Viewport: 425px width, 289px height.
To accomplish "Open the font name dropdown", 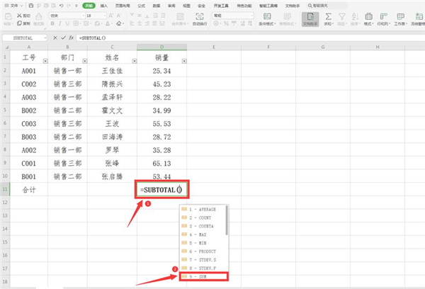I will coord(84,16).
